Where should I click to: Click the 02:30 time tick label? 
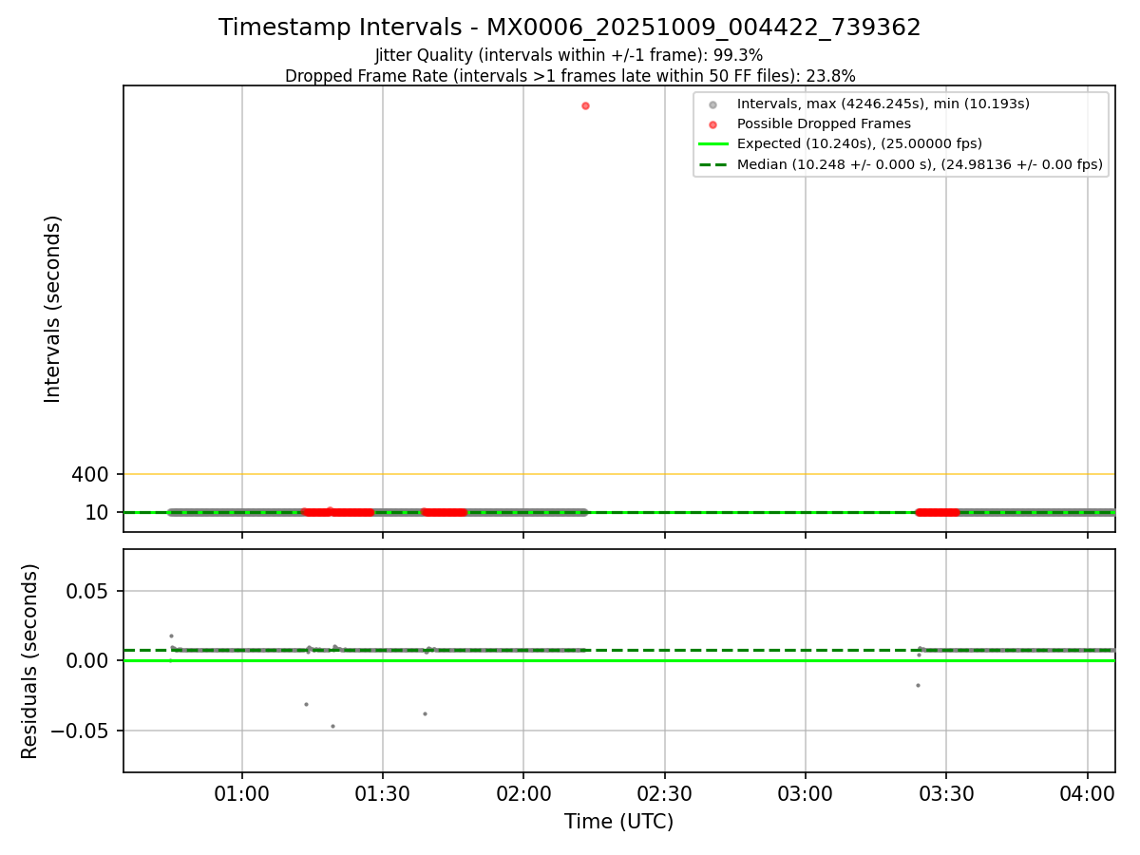click(664, 794)
